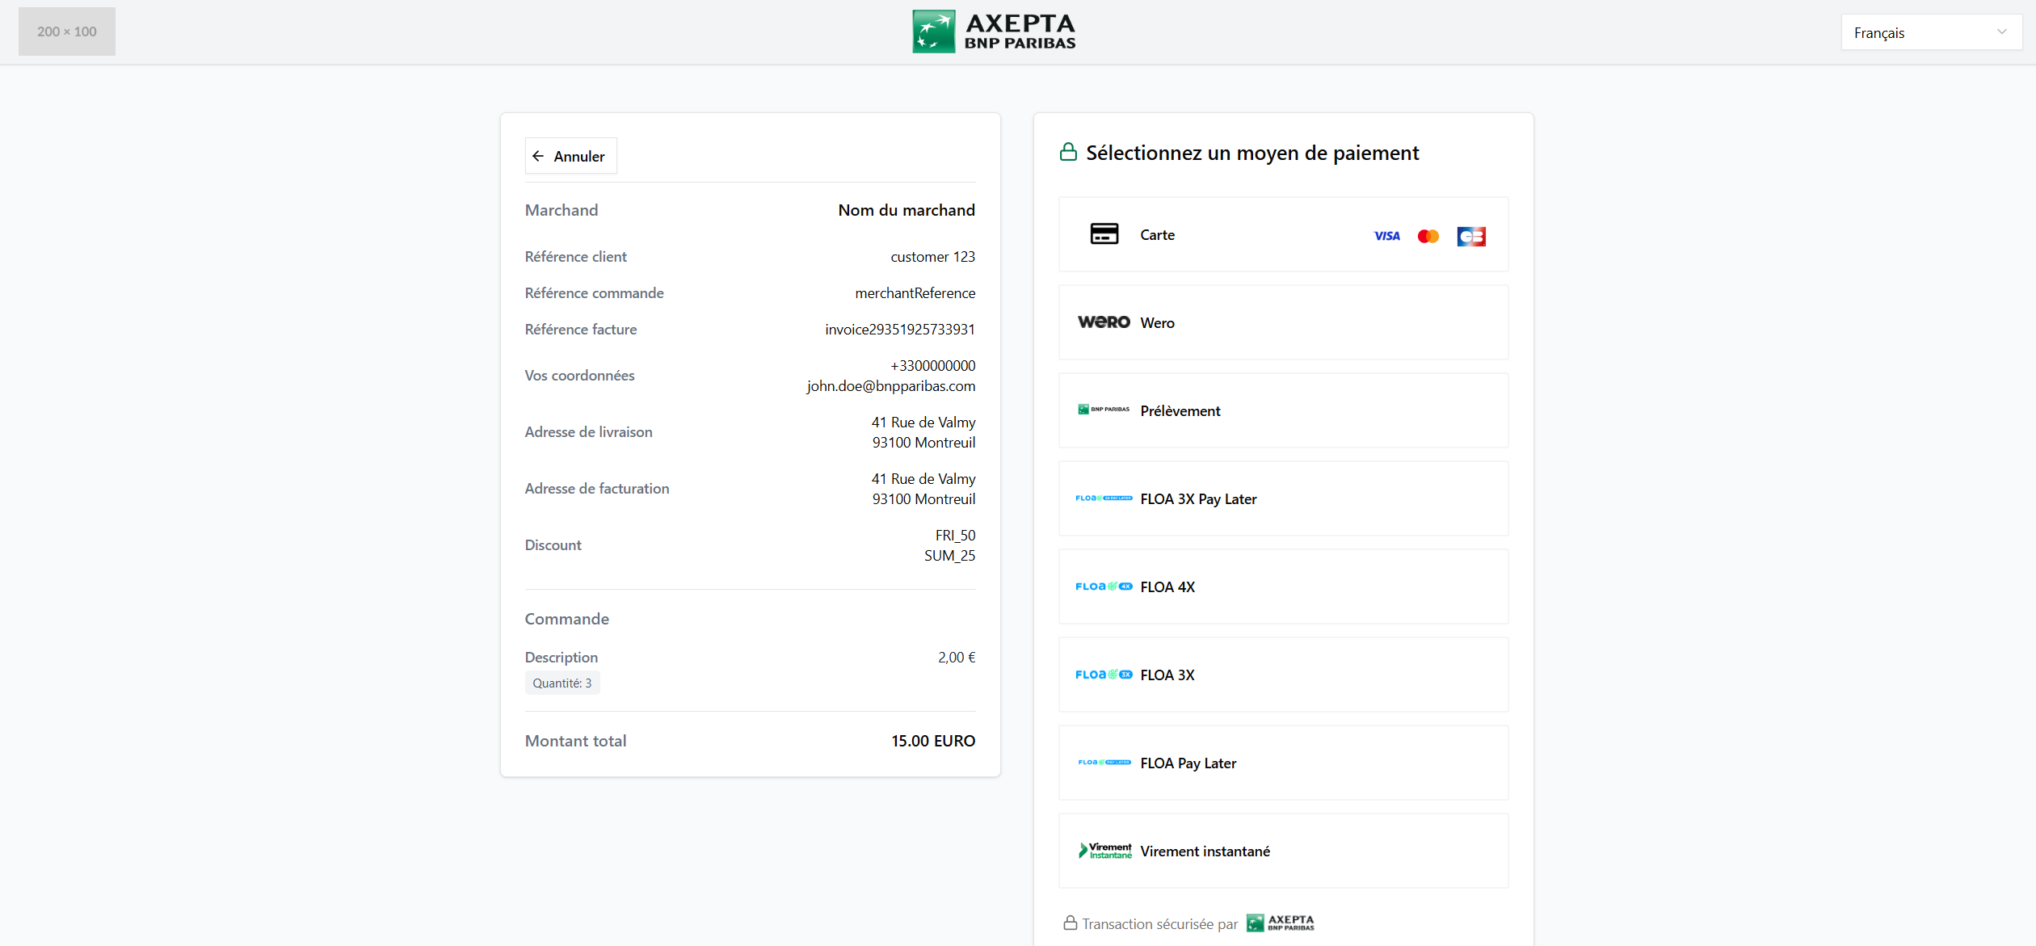Click the Wero logo icon

click(1104, 322)
